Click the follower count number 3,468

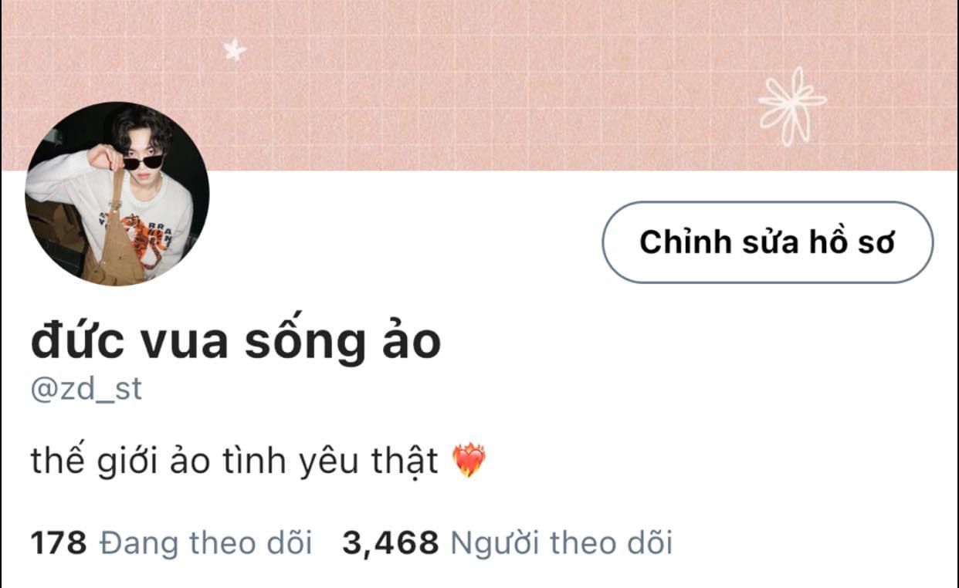[390, 544]
